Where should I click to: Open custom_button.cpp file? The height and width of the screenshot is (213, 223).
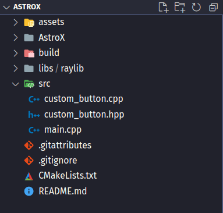click(84, 99)
